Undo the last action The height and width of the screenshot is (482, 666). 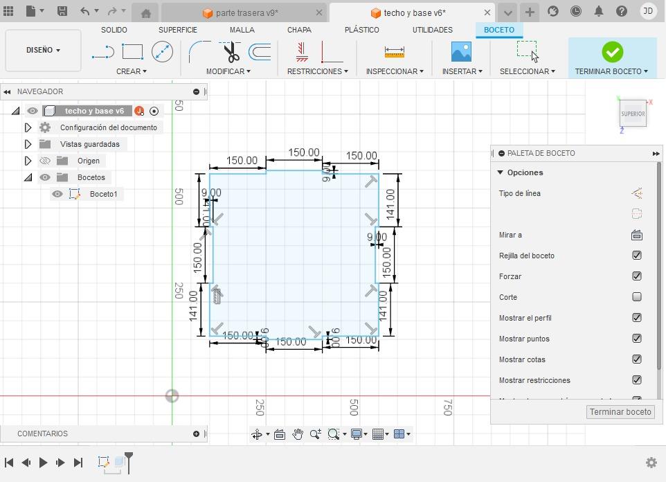(x=85, y=12)
